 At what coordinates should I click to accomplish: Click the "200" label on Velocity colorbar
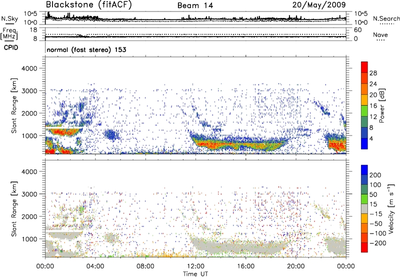click(x=375, y=175)
